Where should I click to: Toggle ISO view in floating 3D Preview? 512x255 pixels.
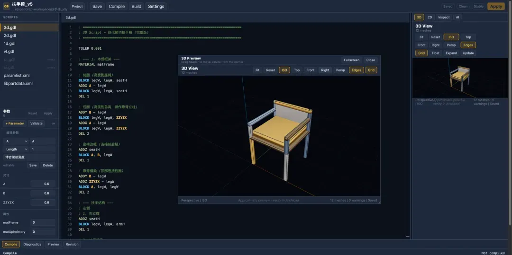pyautogui.click(x=284, y=70)
